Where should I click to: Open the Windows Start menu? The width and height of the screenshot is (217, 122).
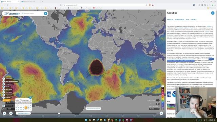pyautogui.click(x=86, y=120)
